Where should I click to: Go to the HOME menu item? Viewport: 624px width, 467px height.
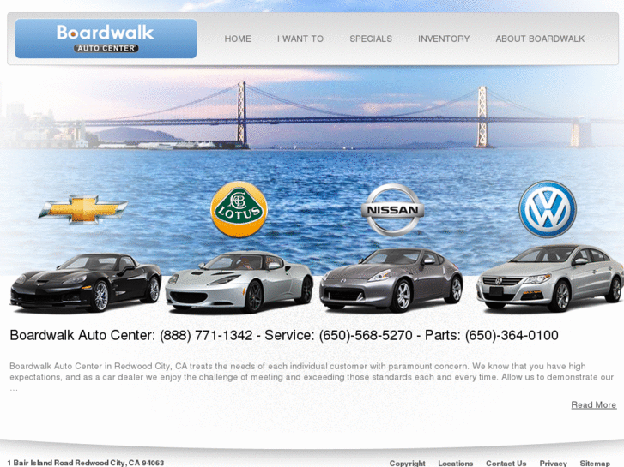(238, 39)
